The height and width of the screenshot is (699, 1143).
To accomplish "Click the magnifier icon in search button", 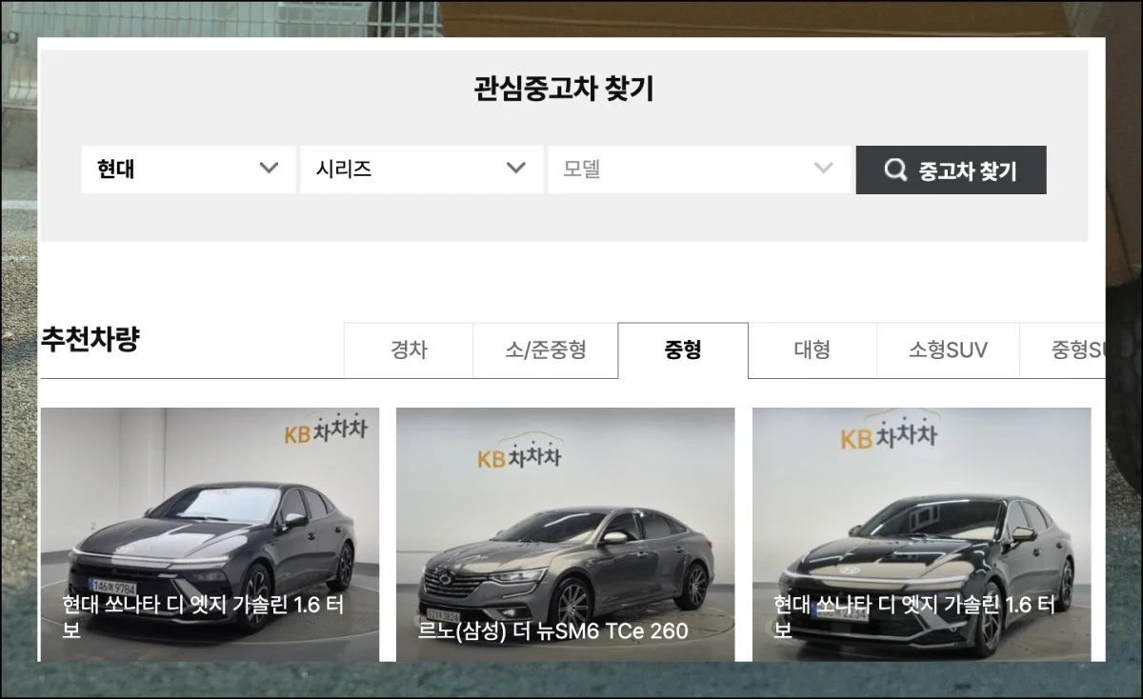I will 894,170.
